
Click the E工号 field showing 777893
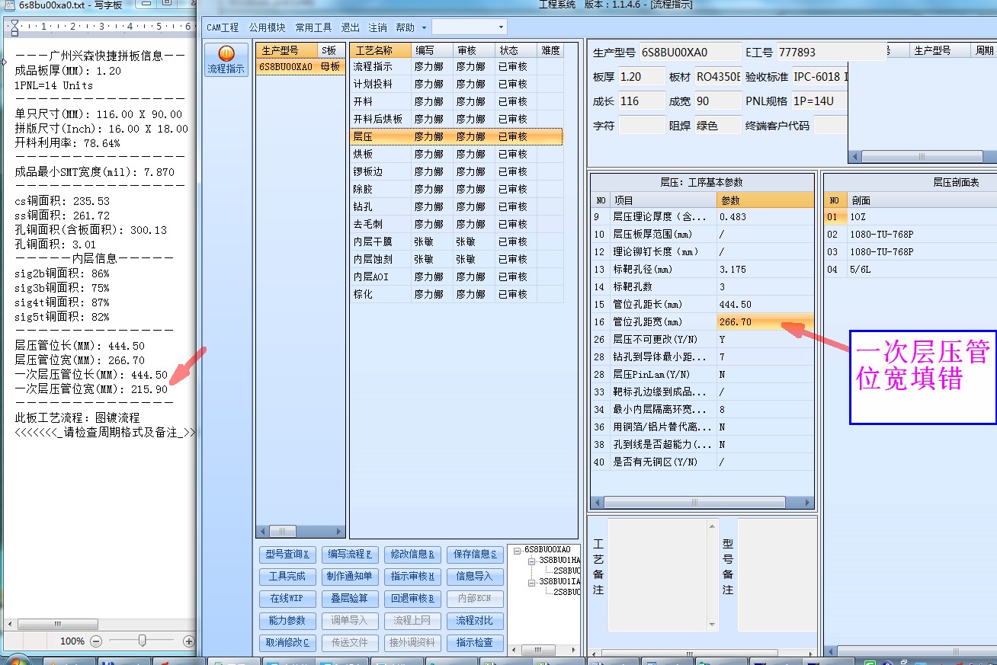click(830, 53)
